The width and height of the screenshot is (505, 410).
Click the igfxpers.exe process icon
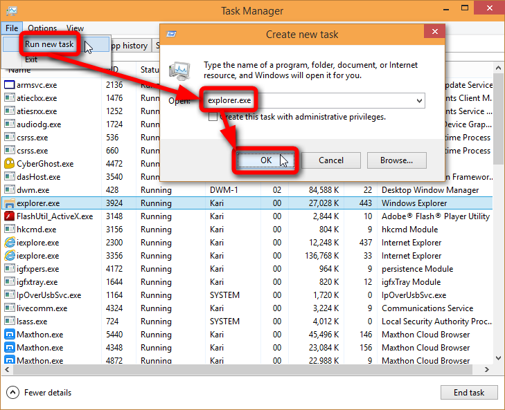(x=9, y=268)
